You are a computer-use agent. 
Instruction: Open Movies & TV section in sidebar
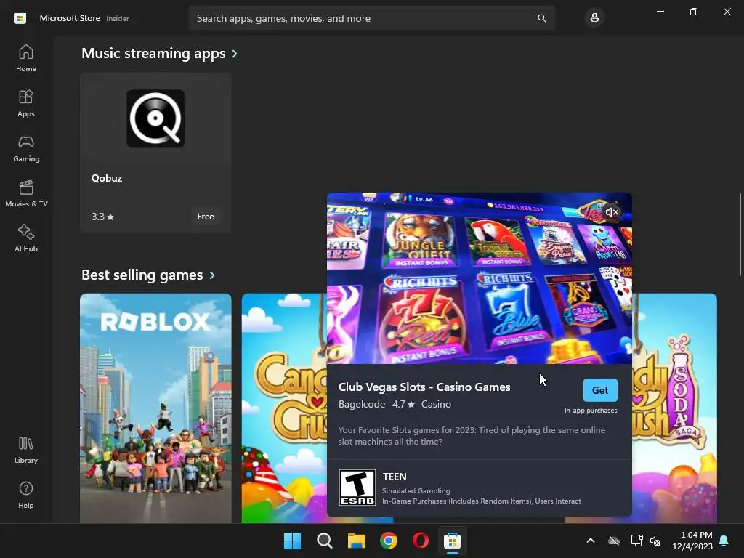pyautogui.click(x=26, y=193)
